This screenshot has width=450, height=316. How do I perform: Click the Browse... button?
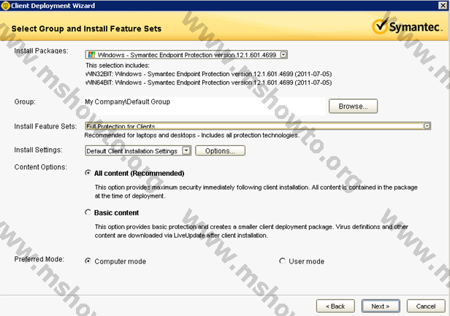point(353,107)
